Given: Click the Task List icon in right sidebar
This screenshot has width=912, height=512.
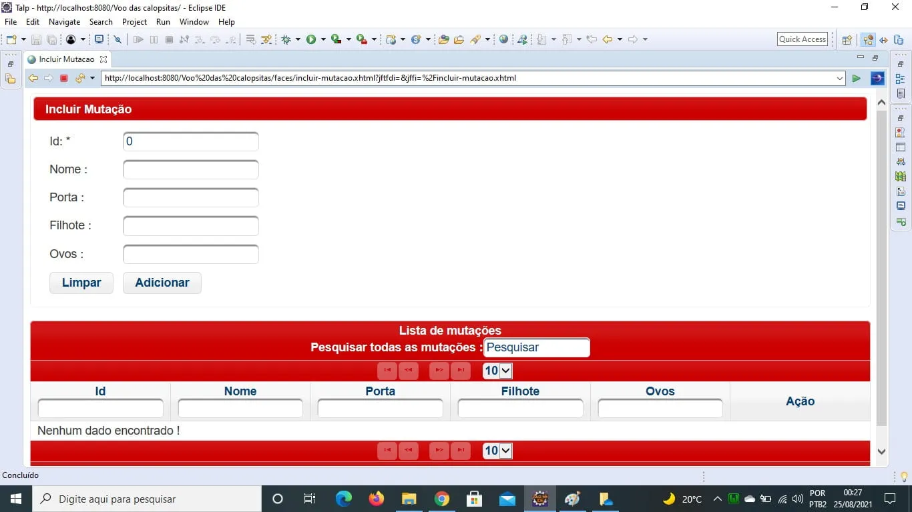Looking at the screenshot, I should [x=901, y=94].
